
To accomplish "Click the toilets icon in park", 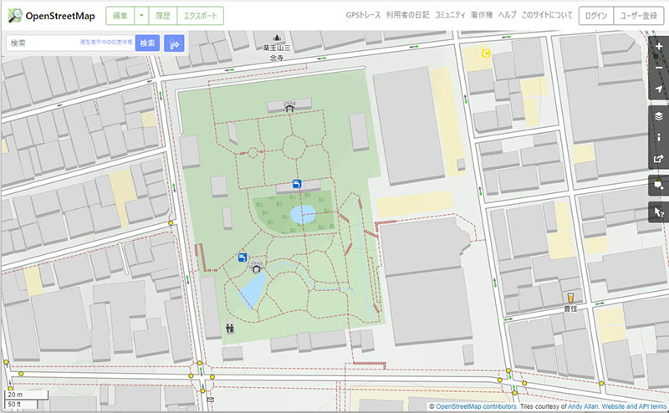I will (x=230, y=329).
